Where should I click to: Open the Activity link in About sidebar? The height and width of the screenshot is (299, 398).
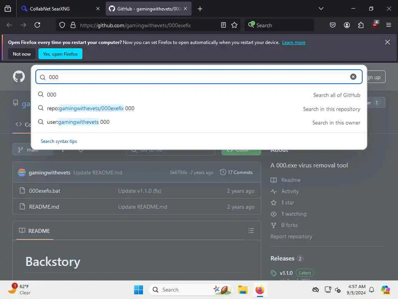click(290, 191)
